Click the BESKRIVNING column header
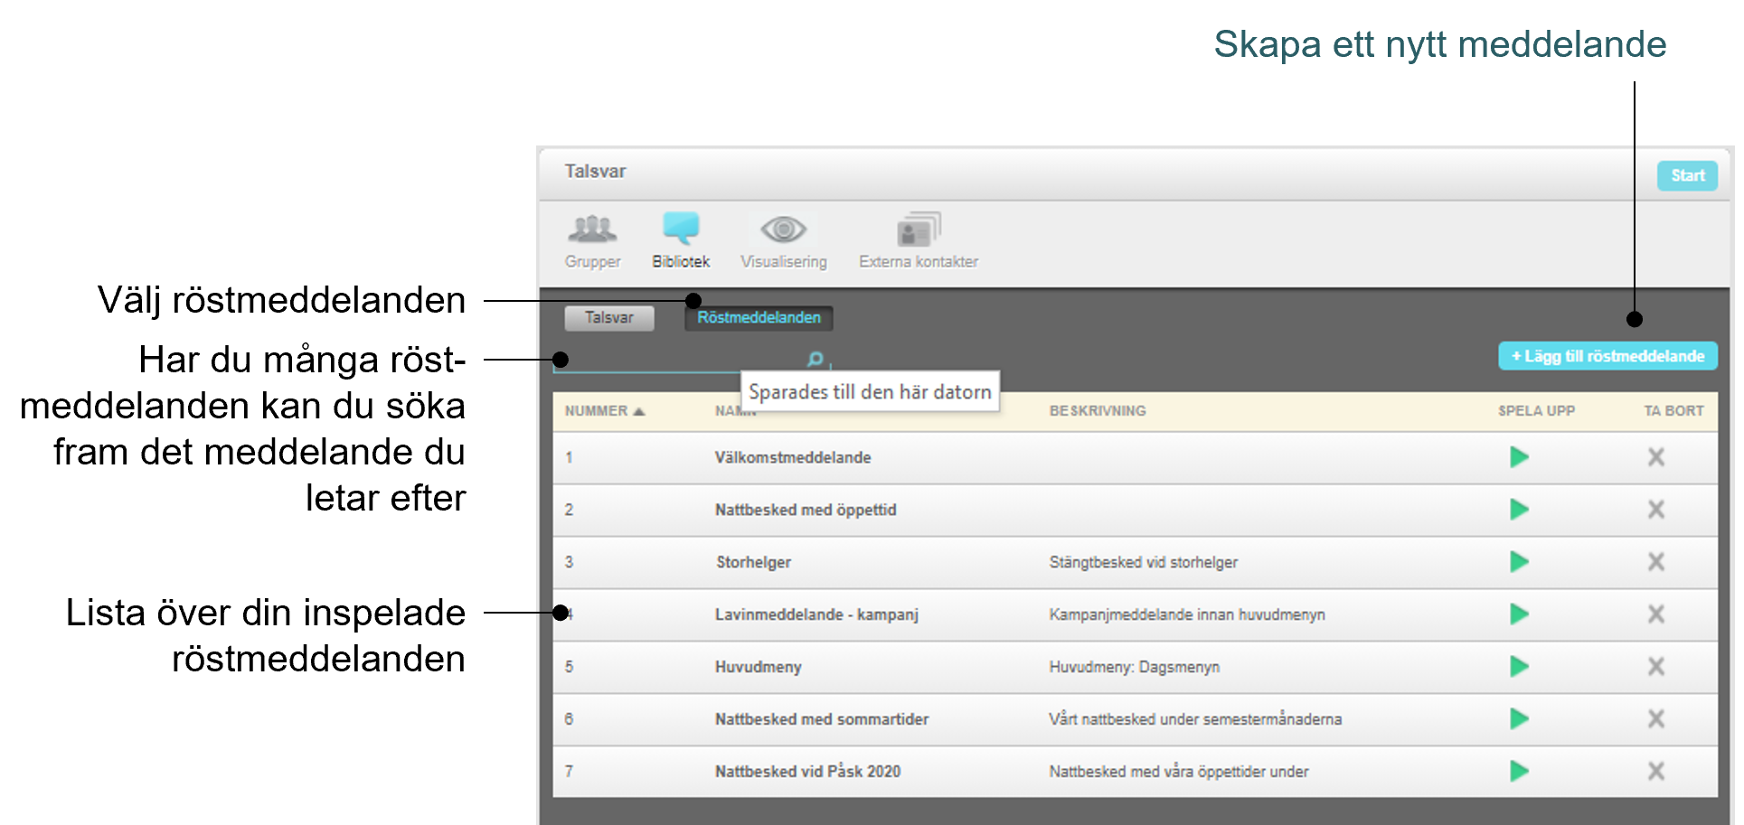Viewport: 1744px width, 825px height. [1097, 411]
